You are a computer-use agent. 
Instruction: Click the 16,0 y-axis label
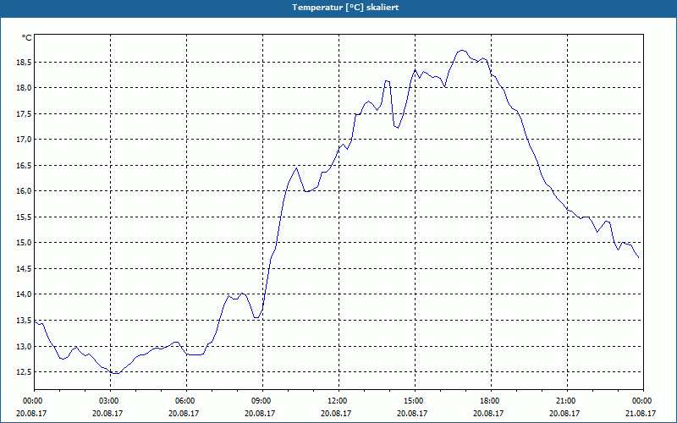25,191
